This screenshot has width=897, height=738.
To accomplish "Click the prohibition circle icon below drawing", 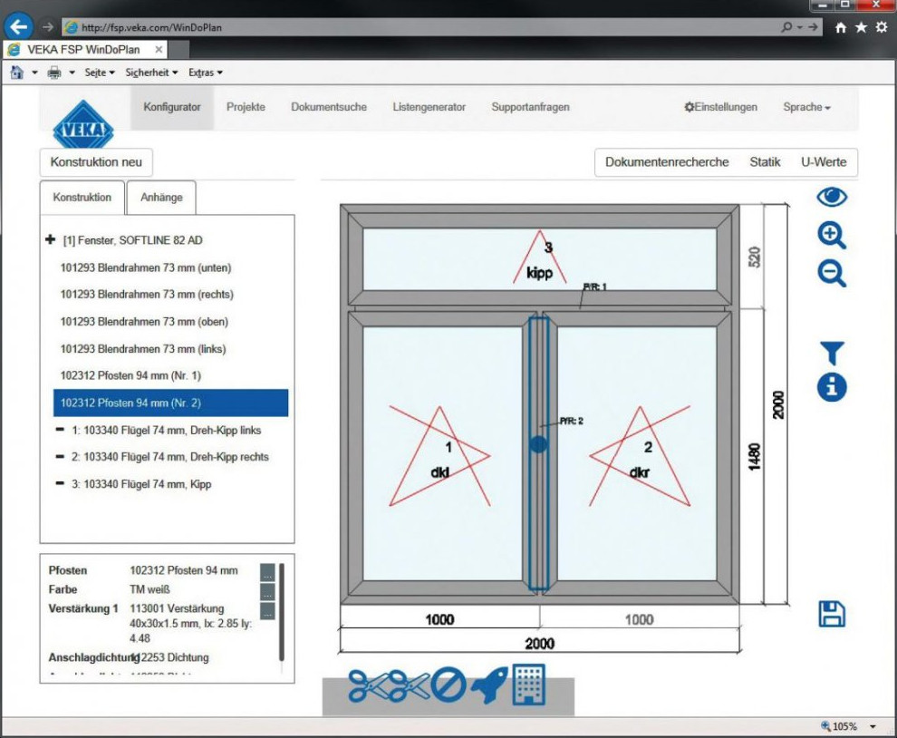I will (448, 685).
